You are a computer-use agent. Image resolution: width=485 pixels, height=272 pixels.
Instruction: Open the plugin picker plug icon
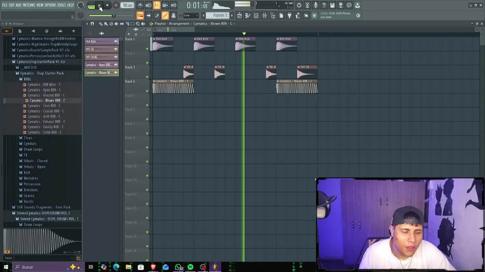pyautogui.click(x=290, y=15)
